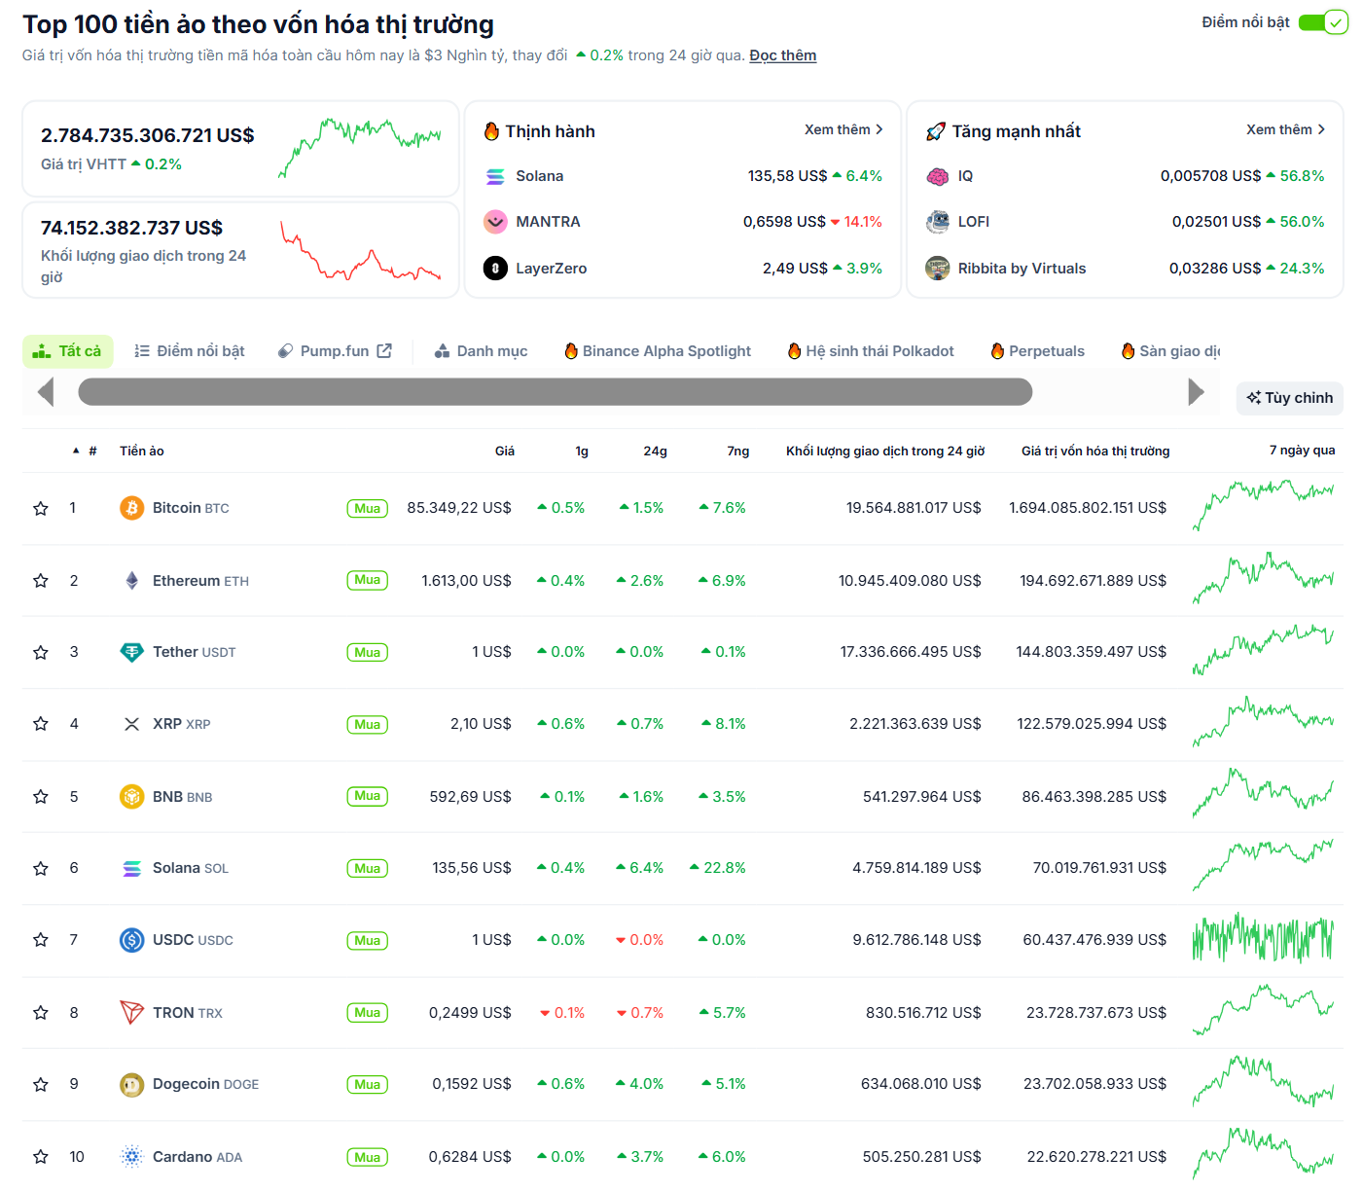Open Xem thêm in Thịnh hành card

coord(843,129)
